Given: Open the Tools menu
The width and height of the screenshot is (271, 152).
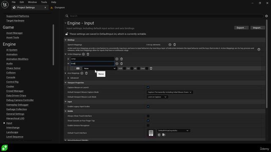Looking at the screenshot, I should point(44,2).
